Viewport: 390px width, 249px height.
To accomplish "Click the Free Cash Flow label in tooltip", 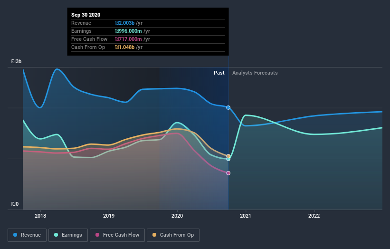I will point(89,39).
